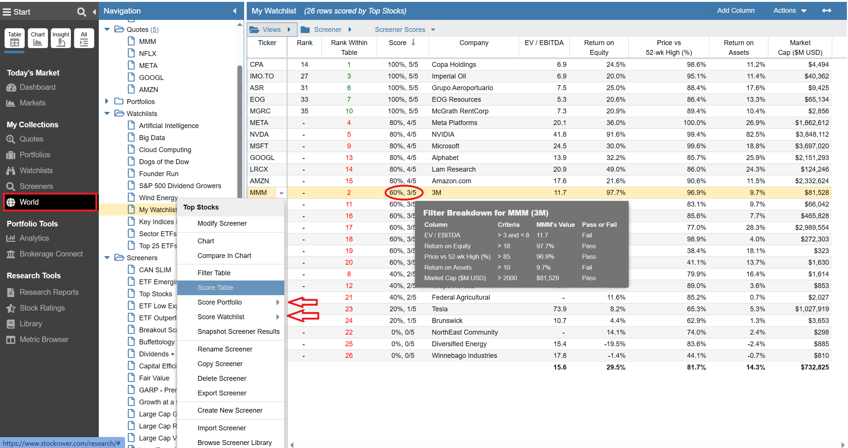
Task: Sort by the Score column header
Action: [402, 47]
